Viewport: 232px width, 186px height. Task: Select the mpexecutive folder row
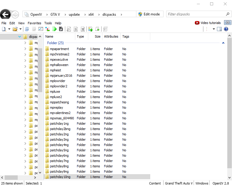tap(97, 60)
